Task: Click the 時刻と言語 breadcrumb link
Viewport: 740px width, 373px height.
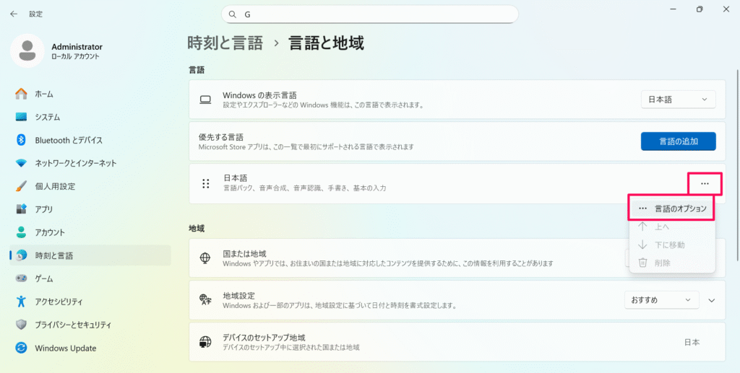Action: pos(225,43)
